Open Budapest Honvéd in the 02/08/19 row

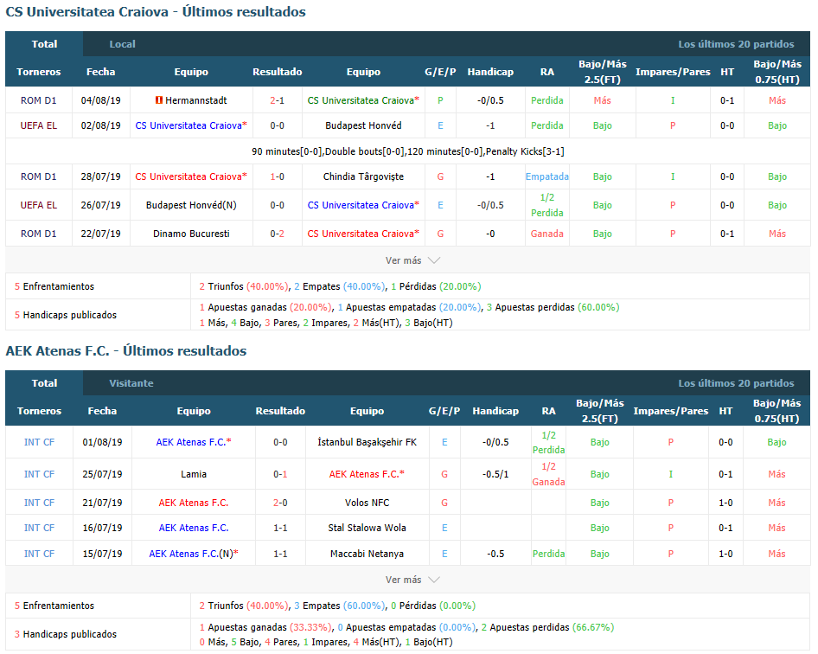363,125
